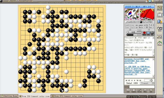Click the blue magnifier icon in title bar
The image size is (164, 98).
[x=150, y=1]
